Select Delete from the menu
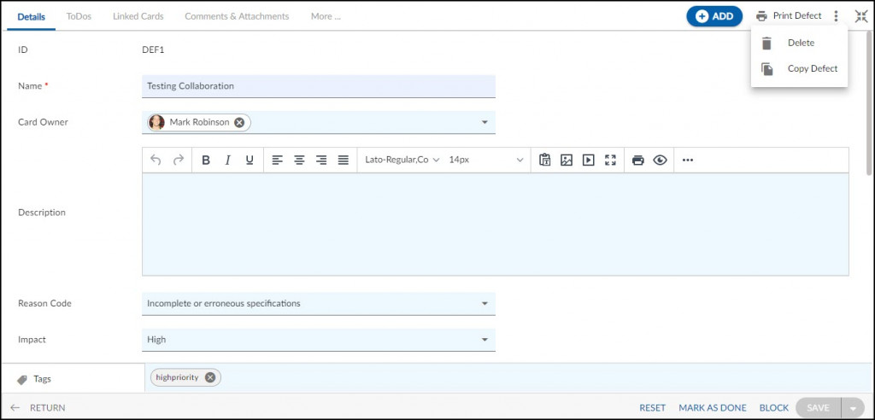The width and height of the screenshot is (875, 420). (x=799, y=43)
